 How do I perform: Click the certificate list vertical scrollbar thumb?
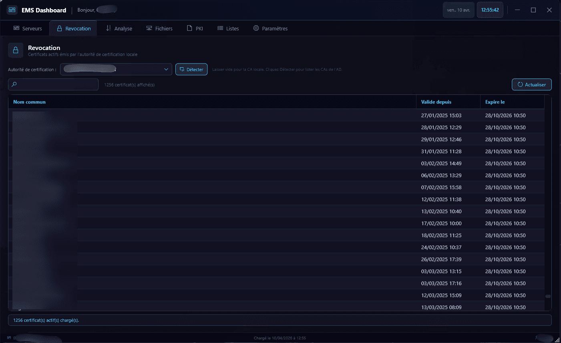[x=548, y=296]
